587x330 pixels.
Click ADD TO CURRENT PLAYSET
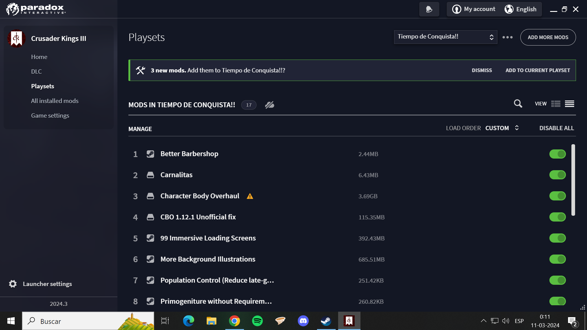pos(538,70)
